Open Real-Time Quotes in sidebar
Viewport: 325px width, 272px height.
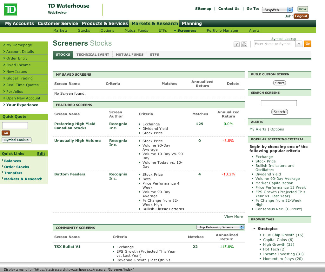pos(24,85)
